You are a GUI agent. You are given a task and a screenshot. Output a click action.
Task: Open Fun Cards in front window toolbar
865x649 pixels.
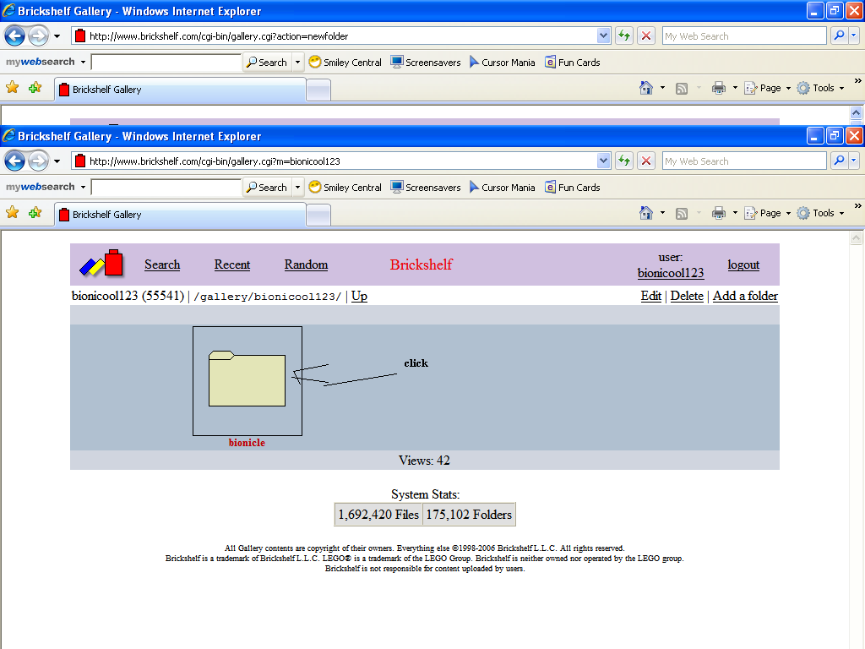[573, 188]
